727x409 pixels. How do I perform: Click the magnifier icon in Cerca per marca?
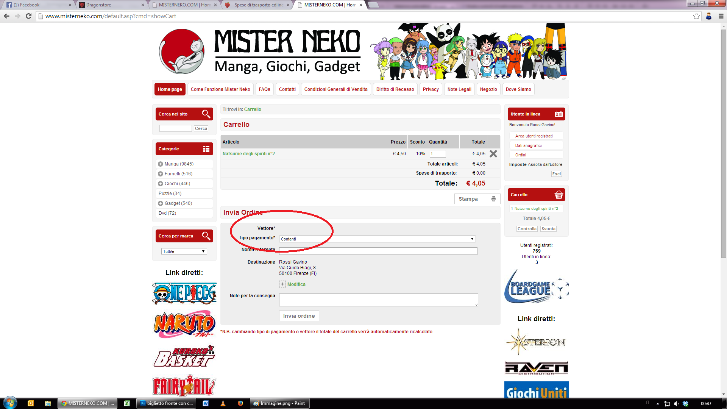pos(206,236)
